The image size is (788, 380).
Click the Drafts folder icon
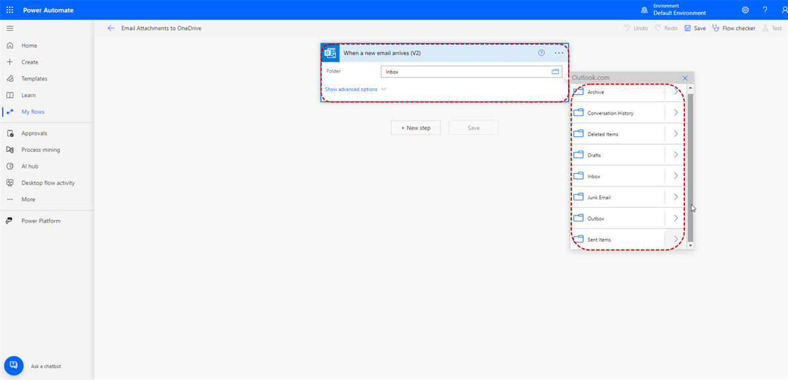tap(579, 155)
